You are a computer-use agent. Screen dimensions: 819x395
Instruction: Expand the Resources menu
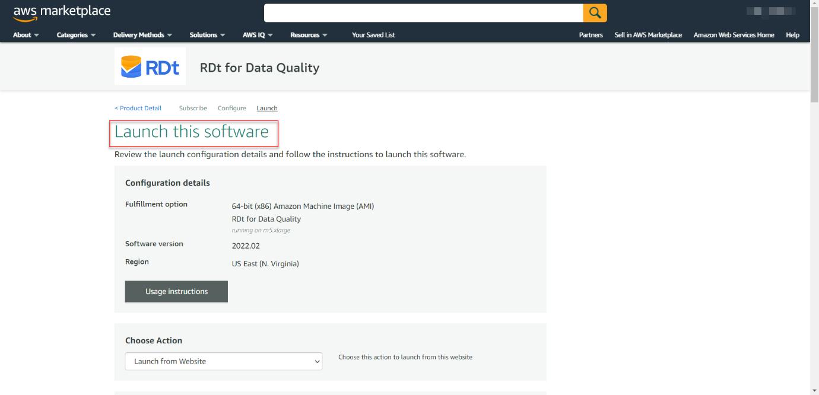309,35
